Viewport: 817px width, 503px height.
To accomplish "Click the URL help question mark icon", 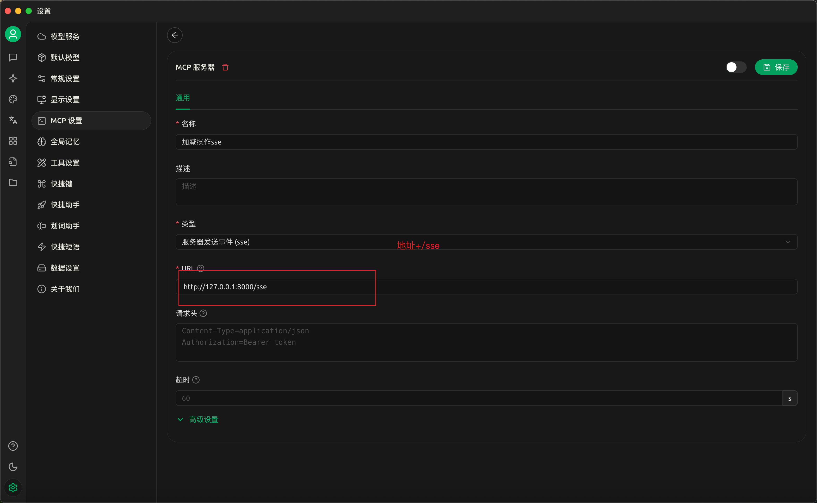I will point(201,268).
